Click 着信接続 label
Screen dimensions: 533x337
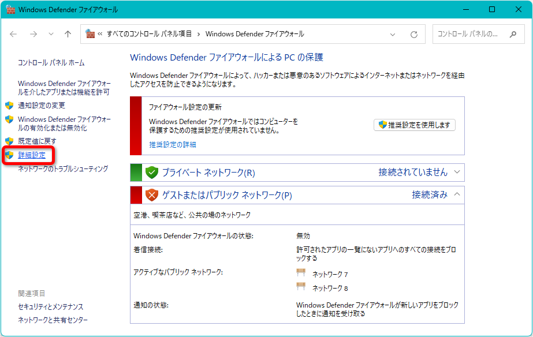pyautogui.click(x=148, y=250)
